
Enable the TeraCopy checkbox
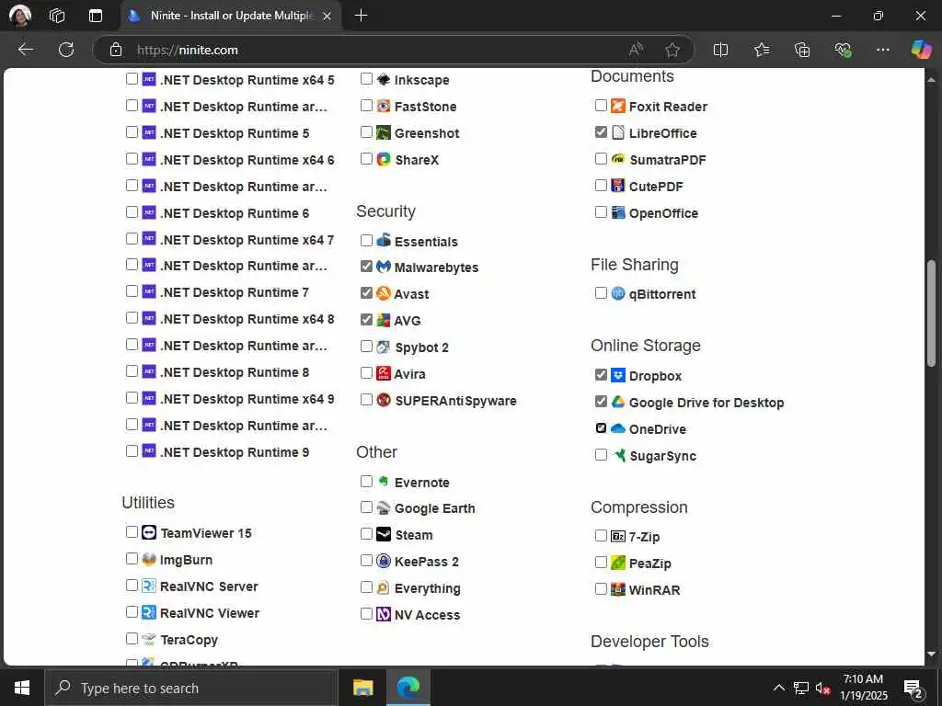[x=132, y=639]
